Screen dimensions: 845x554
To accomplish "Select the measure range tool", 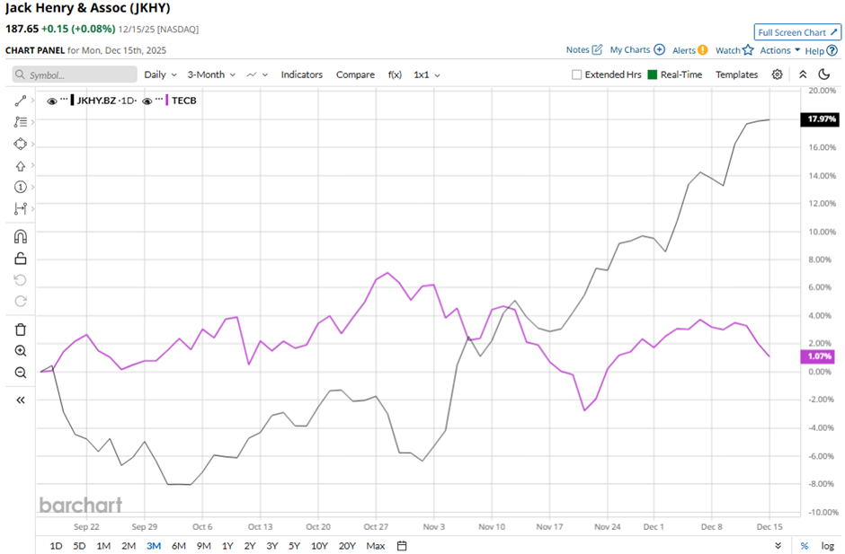I will point(21,208).
